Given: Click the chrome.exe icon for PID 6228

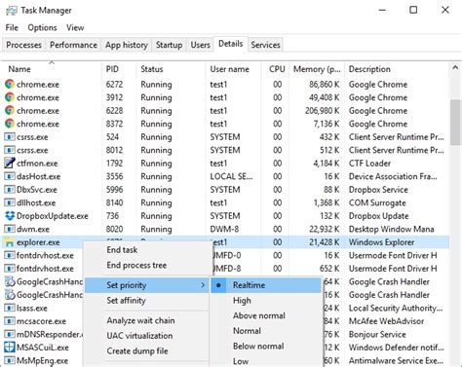Looking at the screenshot, I should click(x=10, y=111).
